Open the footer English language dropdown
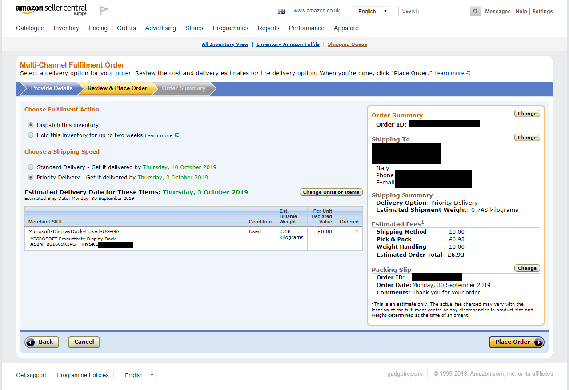This screenshot has height=390, width=569. [x=138, y=375]
